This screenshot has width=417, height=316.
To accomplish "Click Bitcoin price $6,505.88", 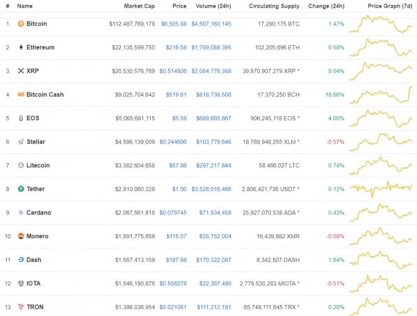I will [174, 24].
